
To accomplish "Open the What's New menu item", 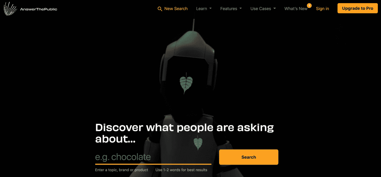I will (x=296, y=9).
